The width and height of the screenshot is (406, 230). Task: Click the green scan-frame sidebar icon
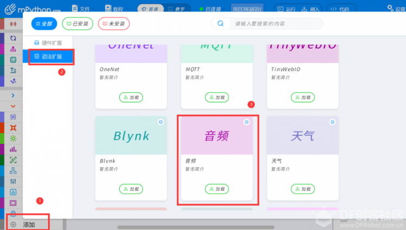[13, 160]
